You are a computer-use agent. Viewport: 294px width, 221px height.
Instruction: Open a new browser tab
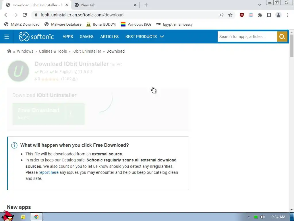point(146,5)
